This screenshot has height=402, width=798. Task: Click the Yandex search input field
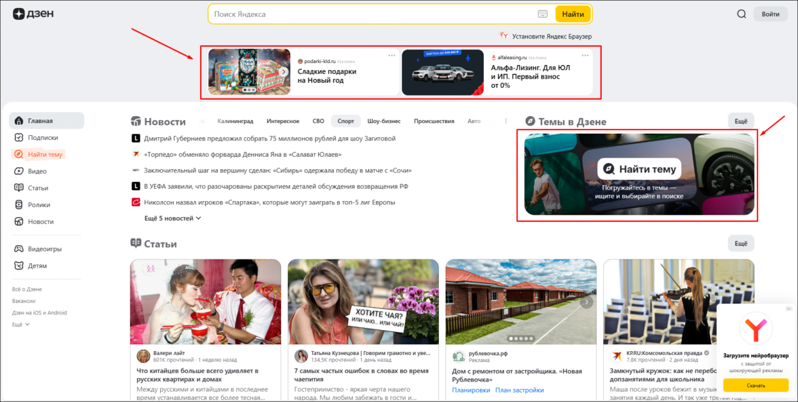pos(370,14)
